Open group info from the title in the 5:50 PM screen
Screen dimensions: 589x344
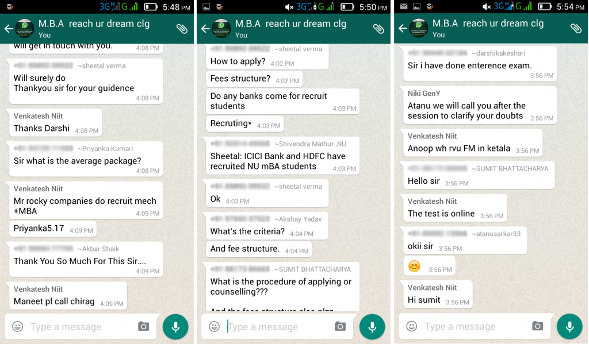pos(290,24)
